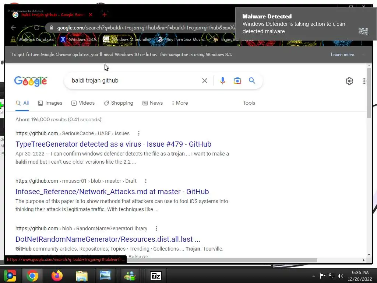Open options for DotNetRandomNameGenerator result
Screen dimensions: 377x283
coord(156,228)
